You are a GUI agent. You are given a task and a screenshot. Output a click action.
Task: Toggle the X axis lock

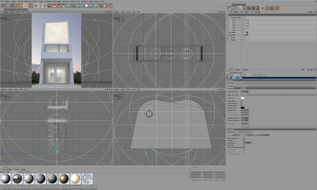36,5
